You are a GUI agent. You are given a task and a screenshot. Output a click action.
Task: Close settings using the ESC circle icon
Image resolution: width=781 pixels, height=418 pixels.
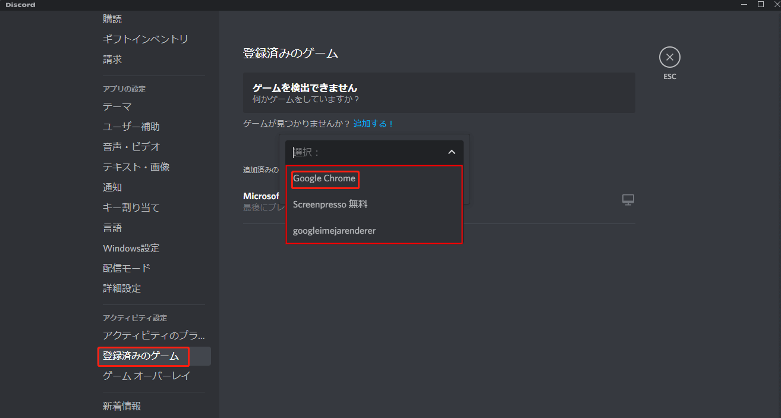[x=669, y=56]
